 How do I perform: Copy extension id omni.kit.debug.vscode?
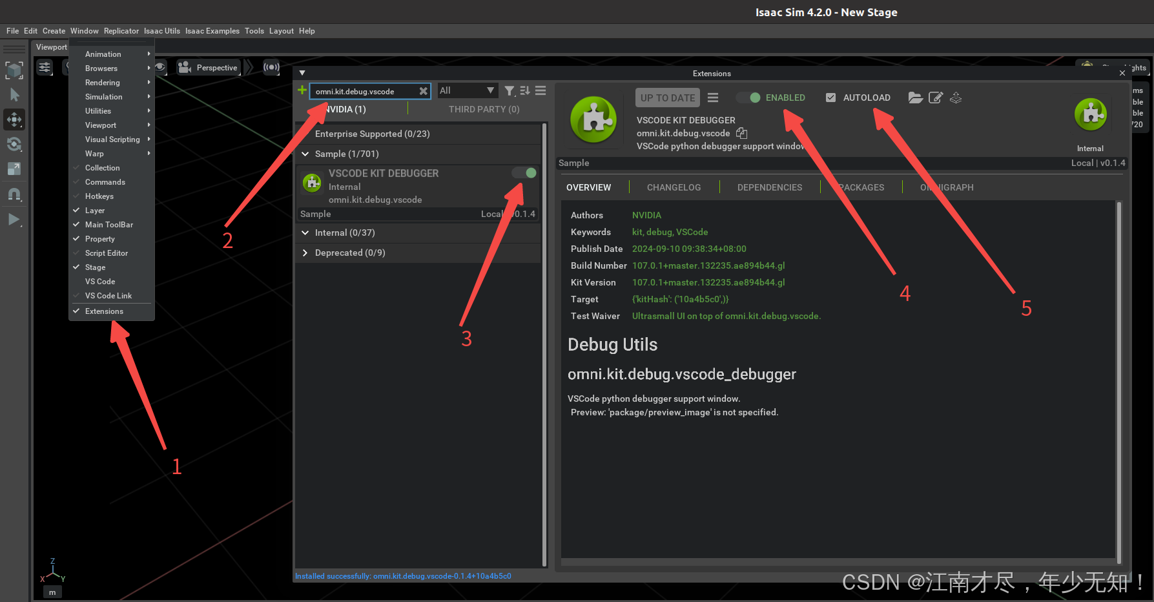click(x=742, y=133)
